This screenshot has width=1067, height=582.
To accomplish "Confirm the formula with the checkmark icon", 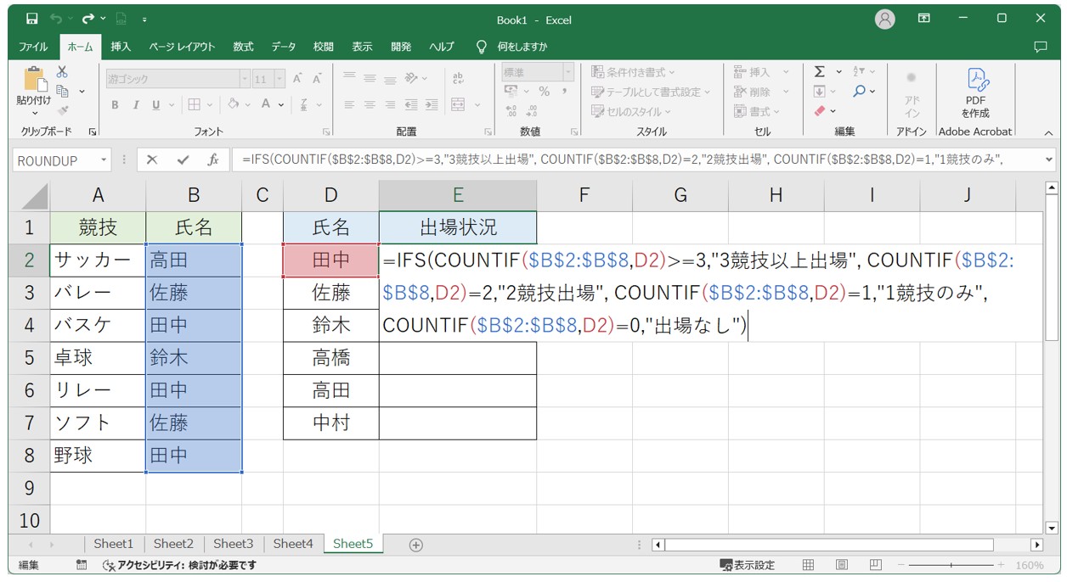I will click(x=183, y=159).
